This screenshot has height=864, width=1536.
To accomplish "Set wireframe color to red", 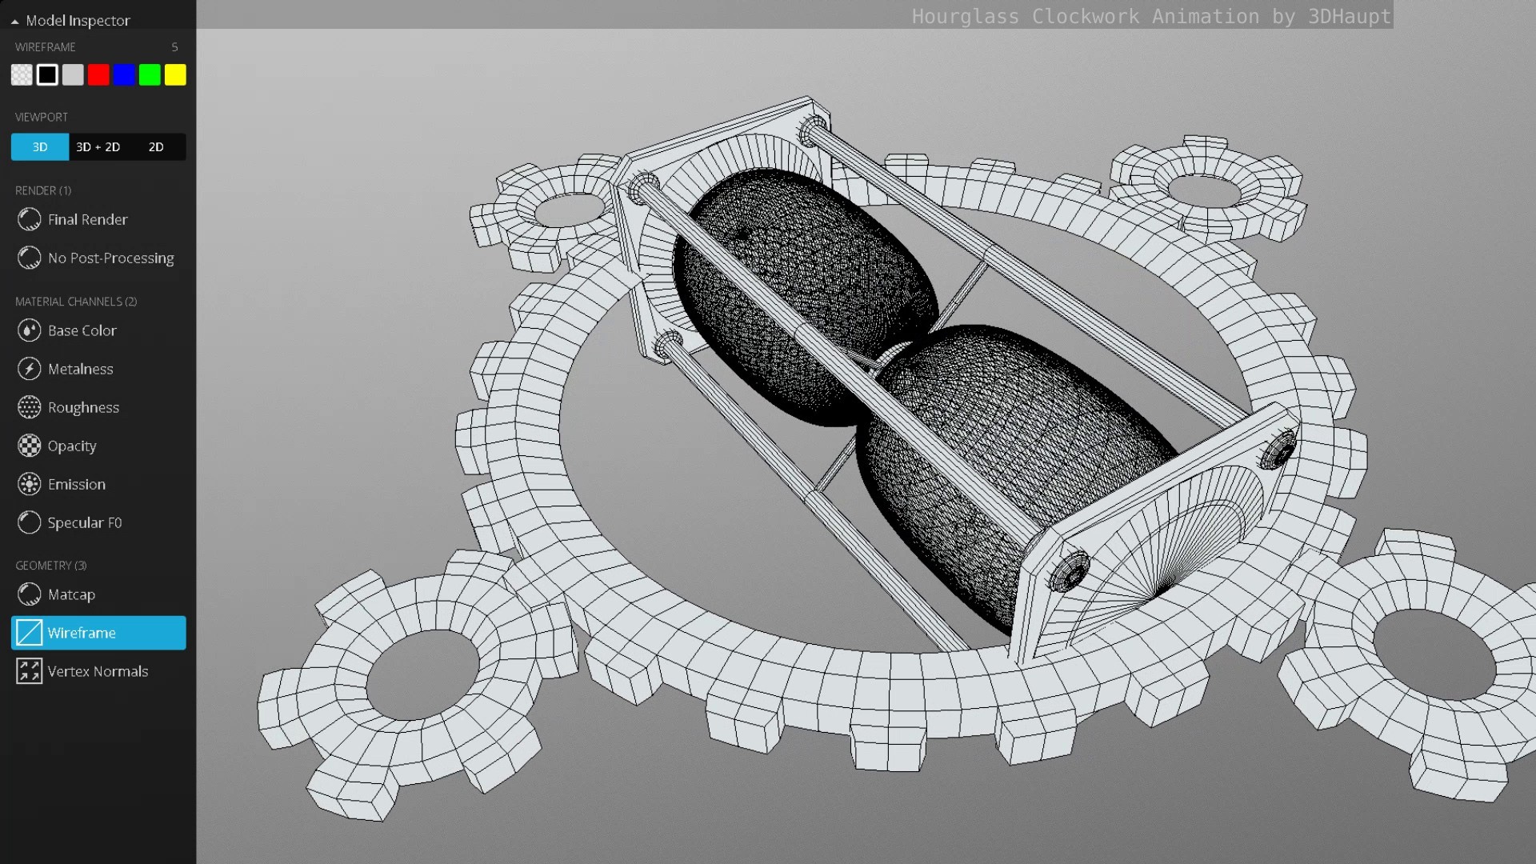I will click(98, 74).
